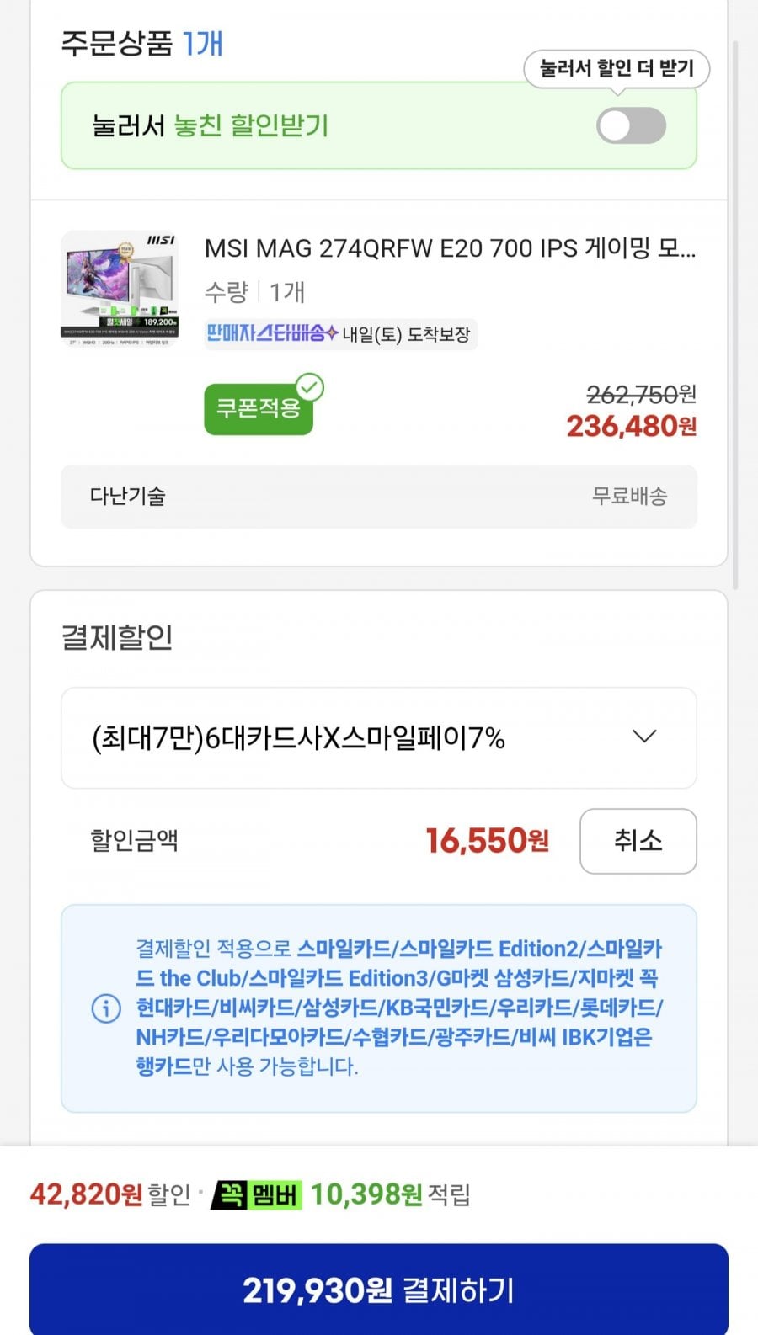
Task: Cancel the 16,550원 discount with 취소
Action: coord(638,841)
